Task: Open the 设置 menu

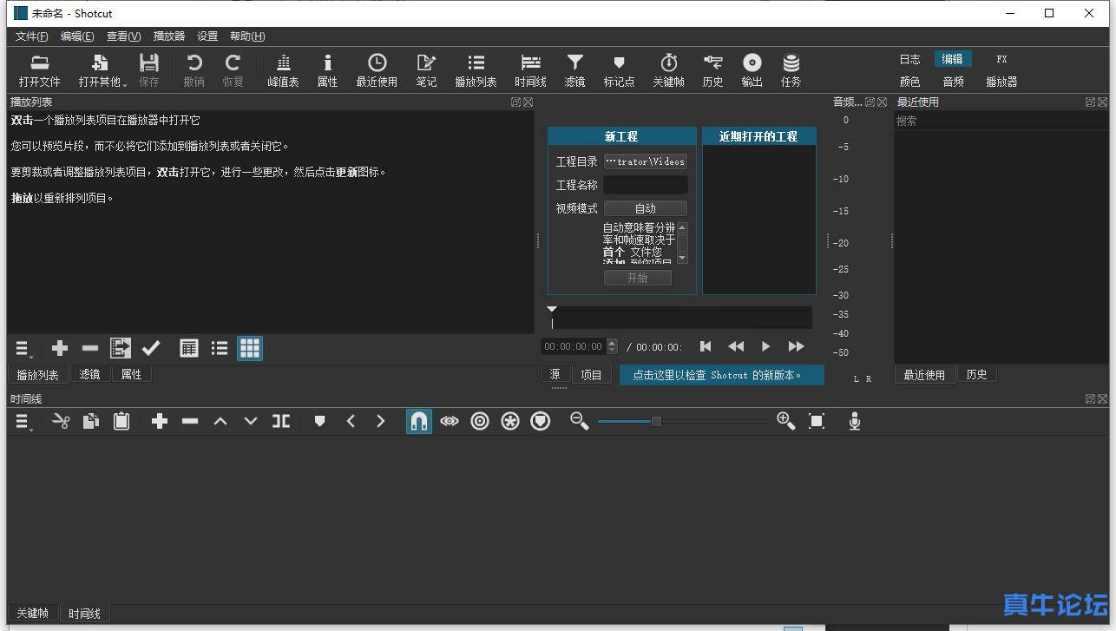Action: 207,36
